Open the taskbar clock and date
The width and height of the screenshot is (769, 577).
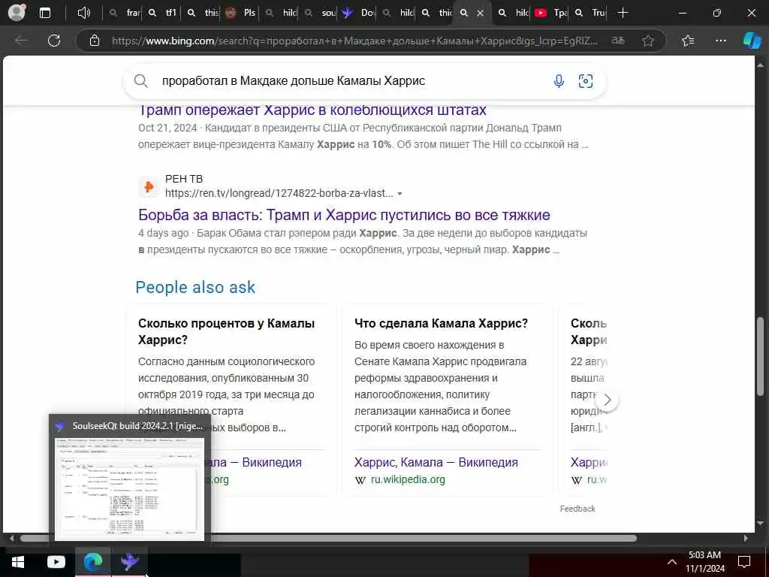click(x=704, y=562)
